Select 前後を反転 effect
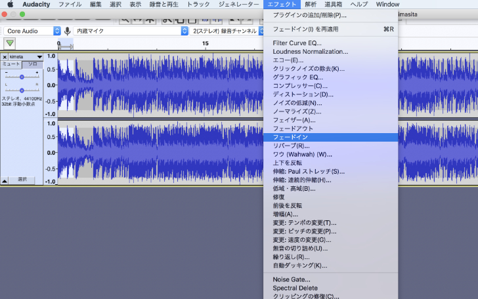This screenshot has width=478, height=299. 331,205
